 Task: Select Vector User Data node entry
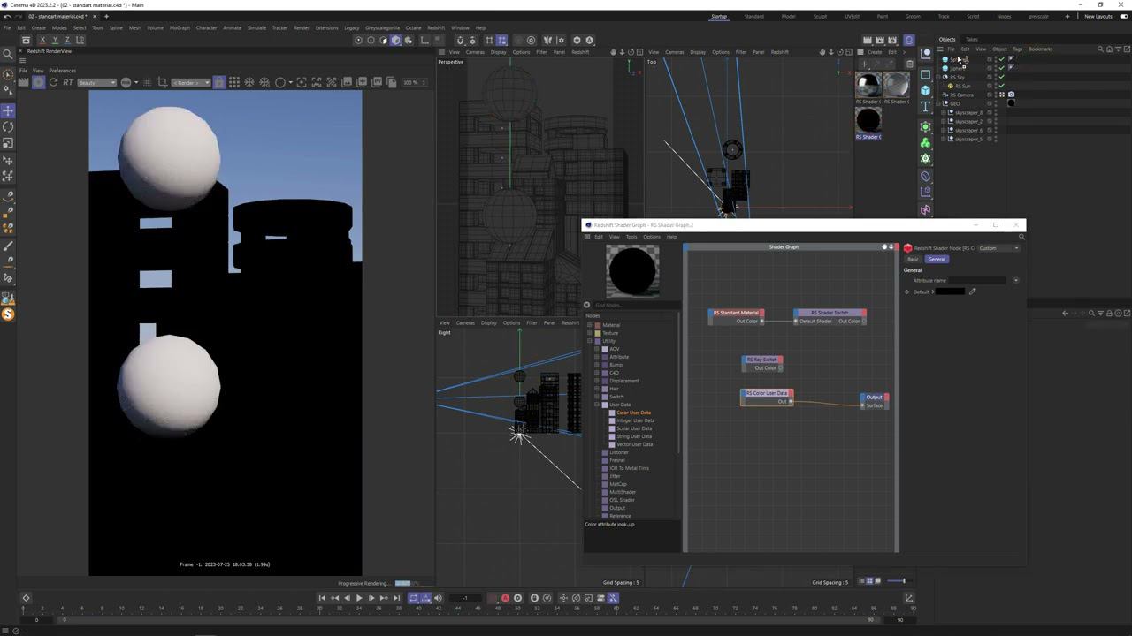pyautogui.click(x=634, y=444)
